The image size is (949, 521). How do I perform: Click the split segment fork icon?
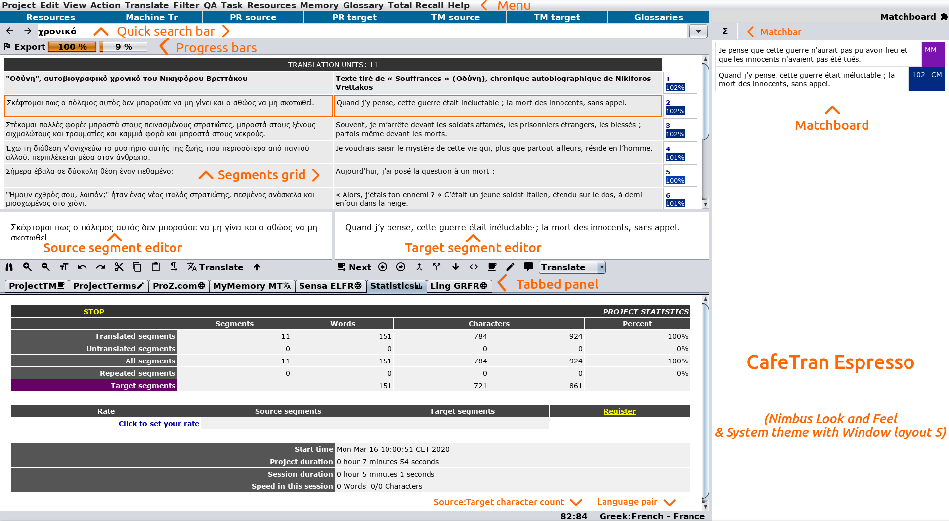tap(437, 267)
